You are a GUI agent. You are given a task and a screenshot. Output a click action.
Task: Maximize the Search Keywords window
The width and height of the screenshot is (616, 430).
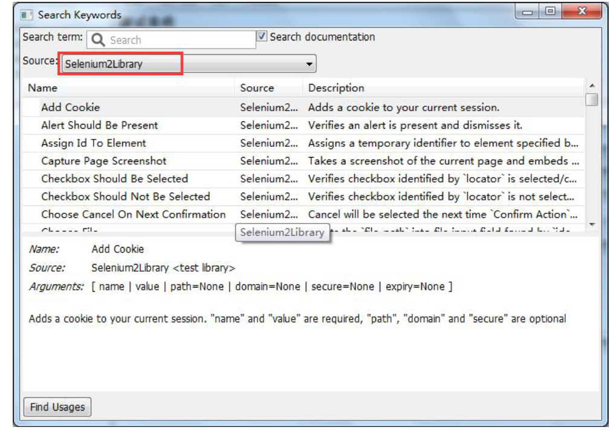pos(550,11)
